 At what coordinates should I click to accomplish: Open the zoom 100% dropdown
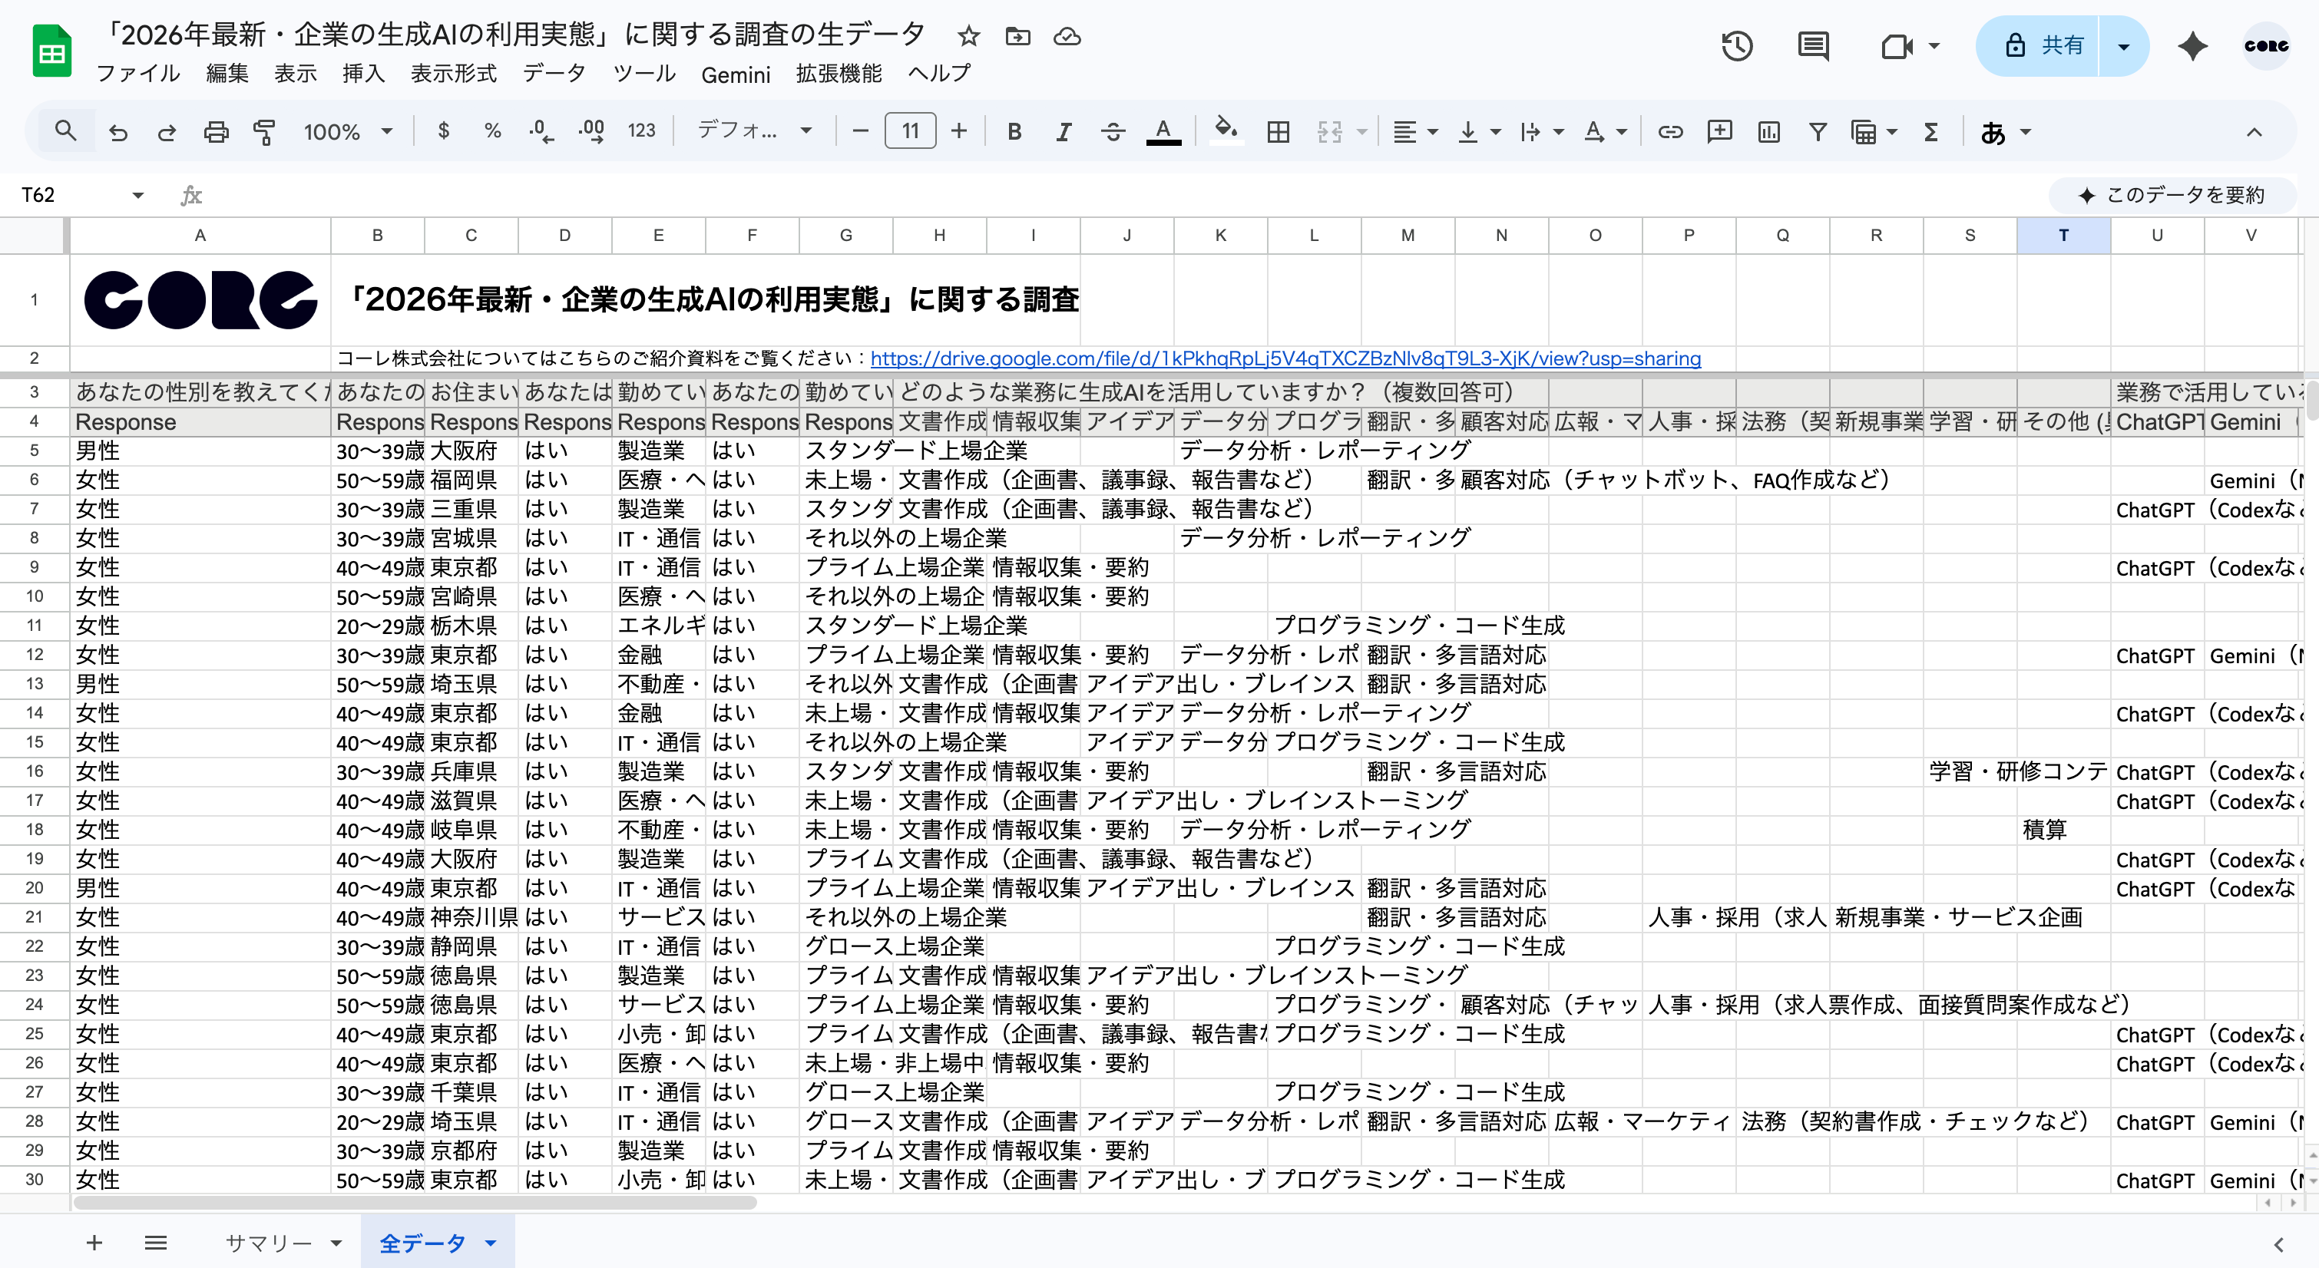pos(348,132)
